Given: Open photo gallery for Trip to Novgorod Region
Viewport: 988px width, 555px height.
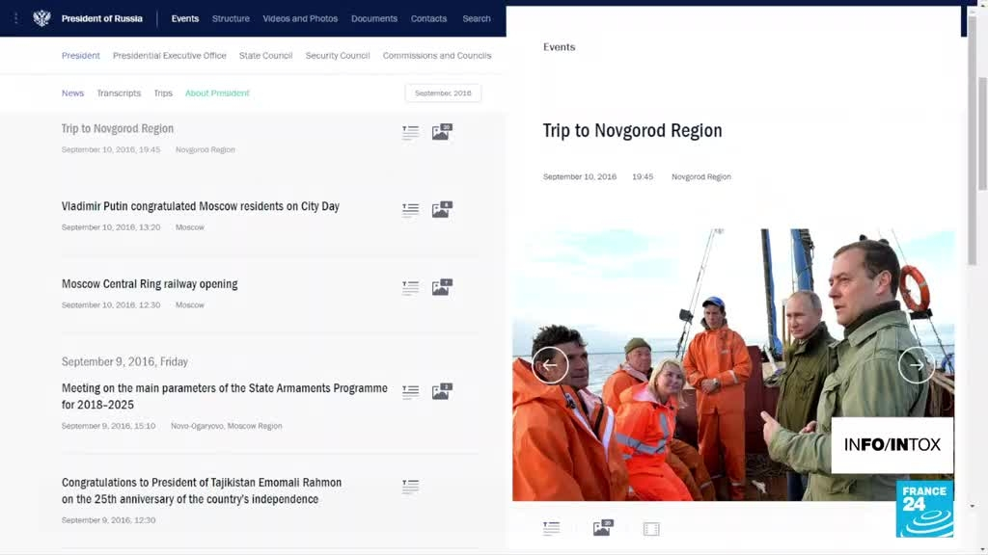Looking at the screenshot, I should (x=441, y=133).
